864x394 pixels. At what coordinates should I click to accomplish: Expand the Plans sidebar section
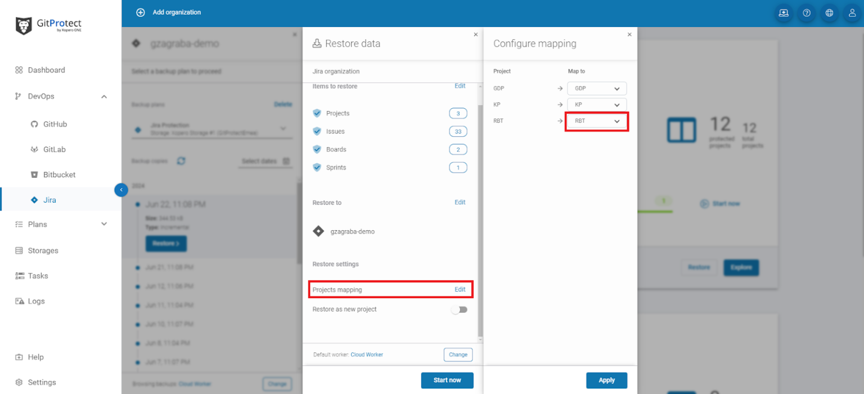[104, 224]
